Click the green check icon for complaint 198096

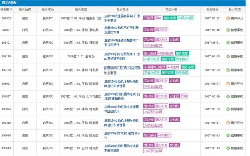[x=228, y=109]
